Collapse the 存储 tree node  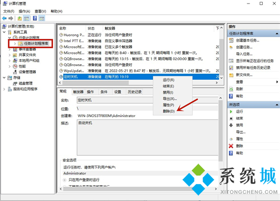point(4,78)
